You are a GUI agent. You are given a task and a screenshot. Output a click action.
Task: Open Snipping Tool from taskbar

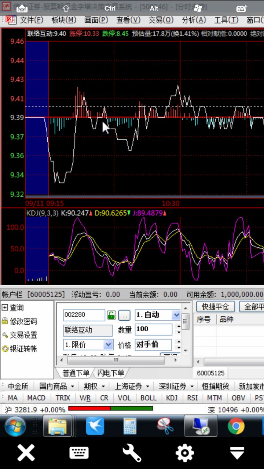point(165,426)
